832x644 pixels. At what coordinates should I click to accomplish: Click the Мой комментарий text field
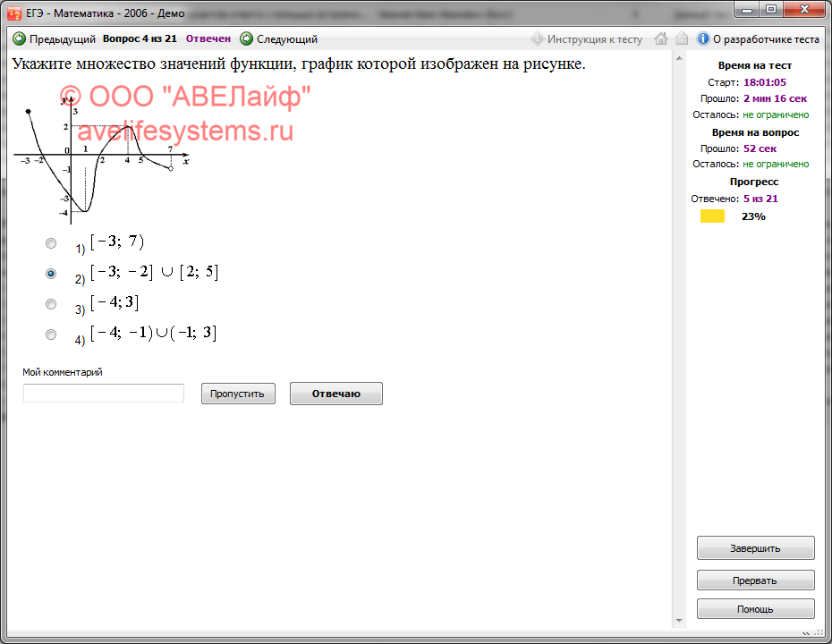[x=104, y=394]
